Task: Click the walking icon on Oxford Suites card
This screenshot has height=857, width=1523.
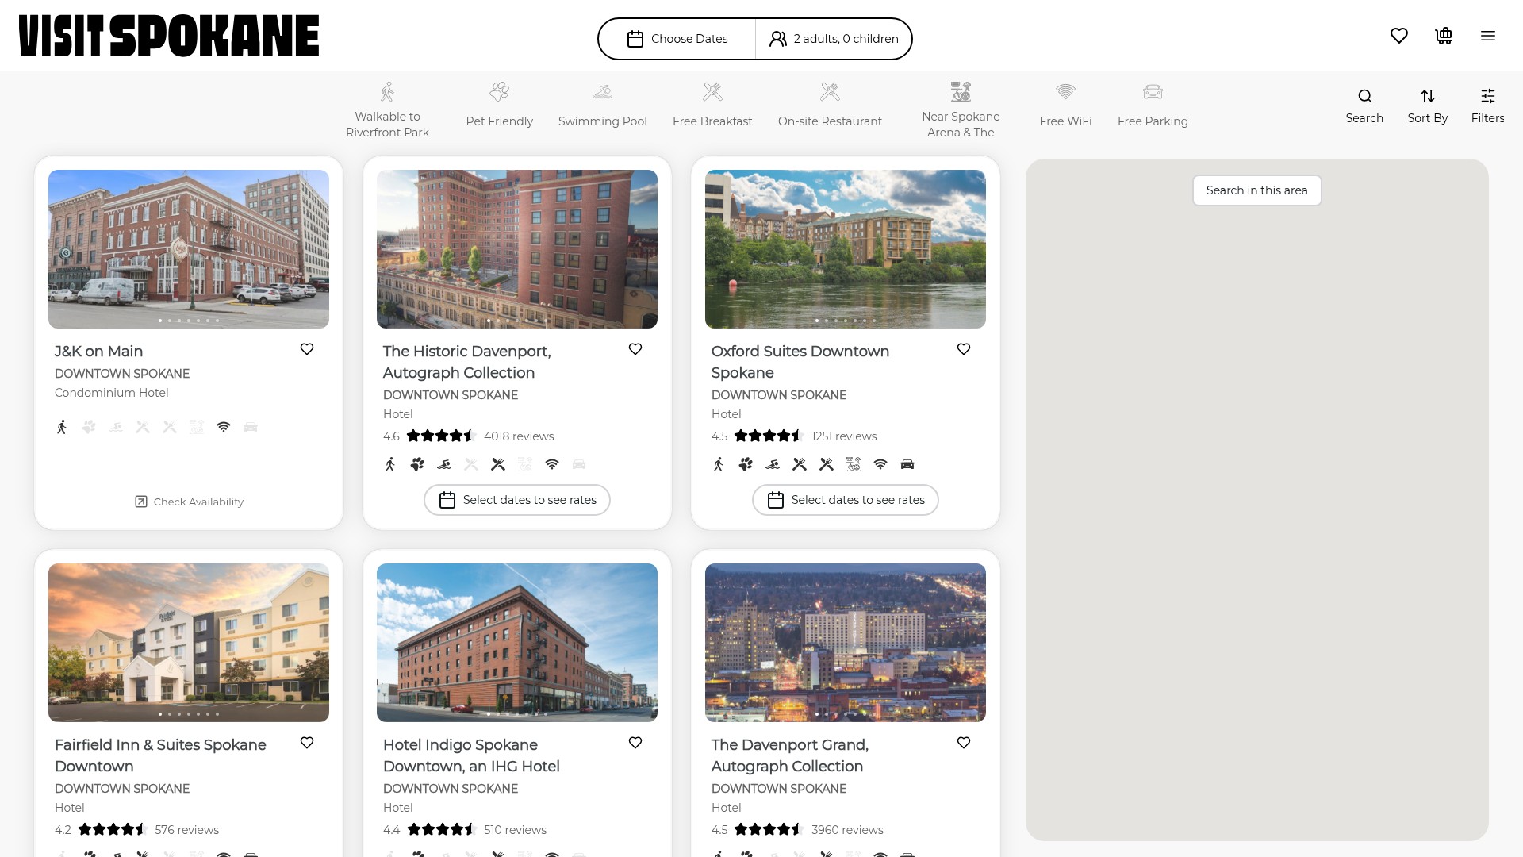Action: 719,464
